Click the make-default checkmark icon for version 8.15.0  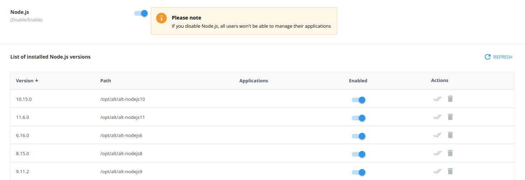pyautogui.click(x=437, y=153)
